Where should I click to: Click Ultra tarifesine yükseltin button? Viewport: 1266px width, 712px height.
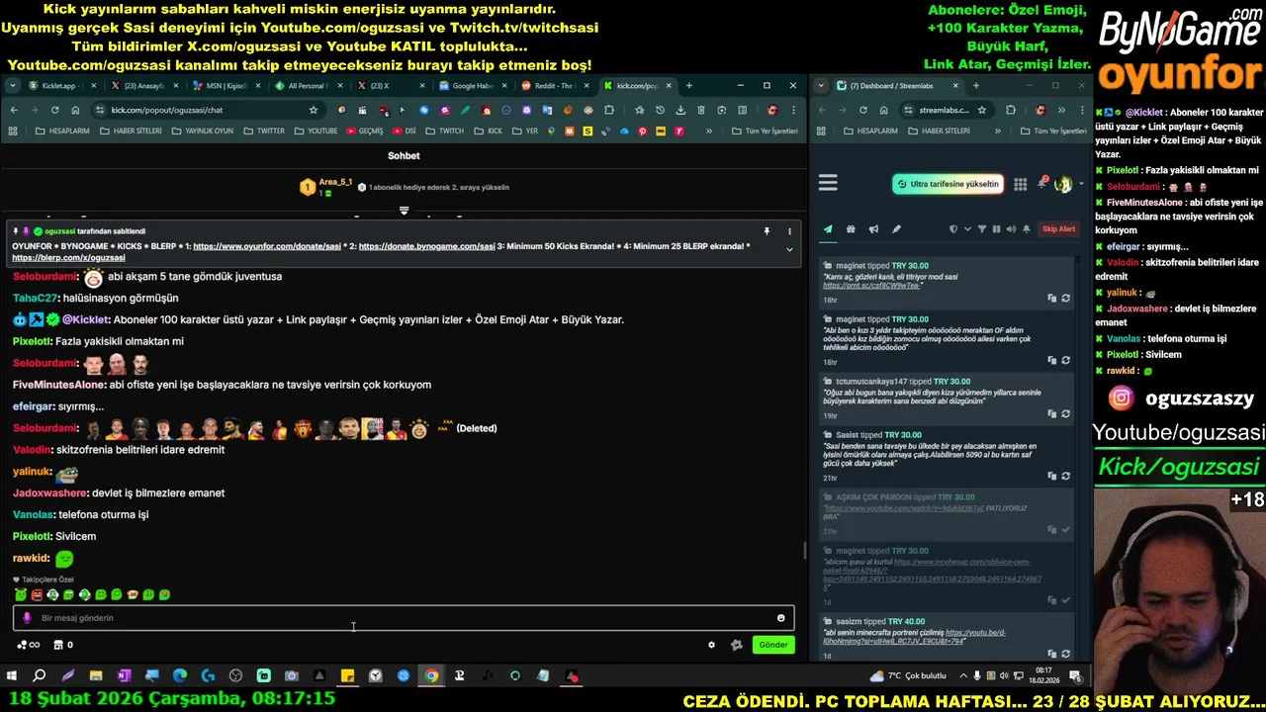click(948, 184)
